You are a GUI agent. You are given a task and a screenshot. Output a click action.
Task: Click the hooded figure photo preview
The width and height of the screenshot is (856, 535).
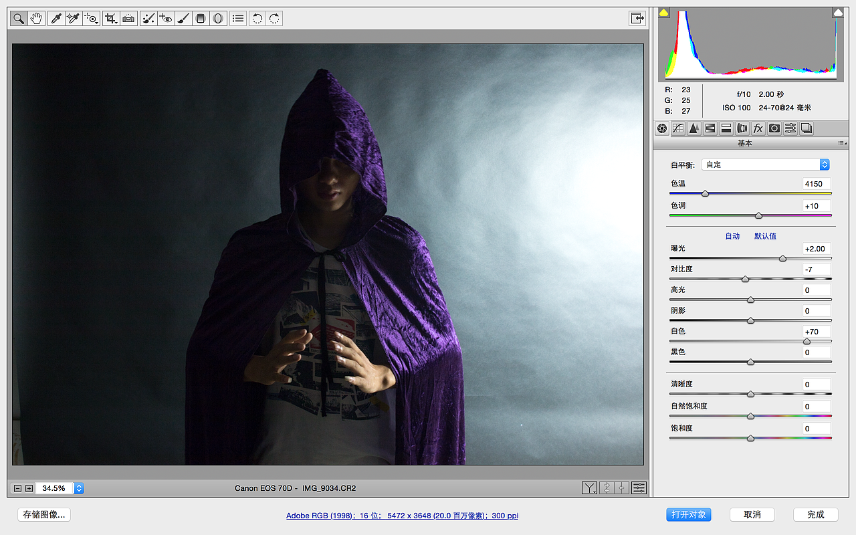(x=328, y=254)
